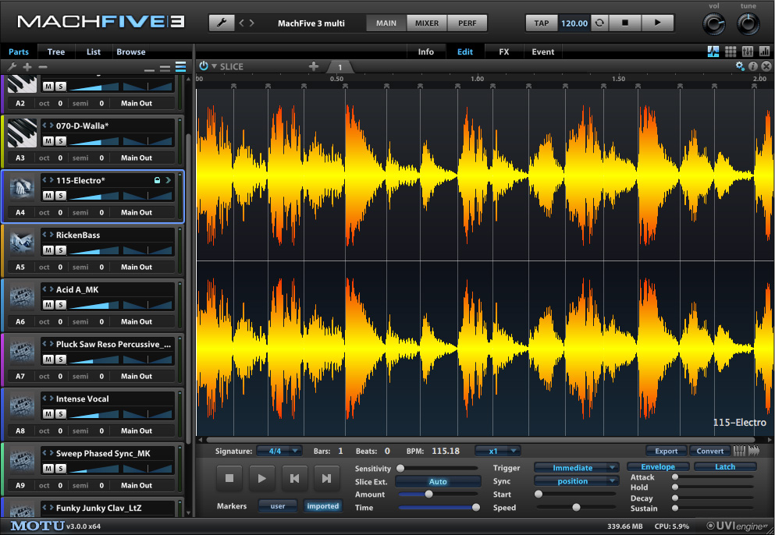
Task: Expand the Sync position dropdown
Action: 576,481
